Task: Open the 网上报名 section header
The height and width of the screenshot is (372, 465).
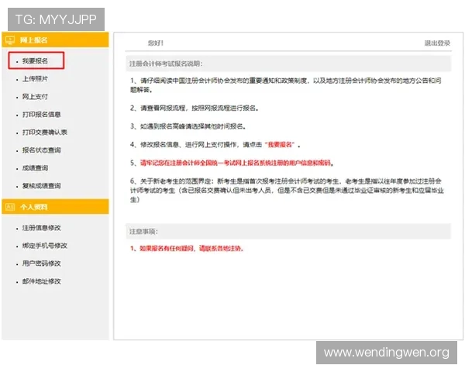Action: [x=55, y=40]
